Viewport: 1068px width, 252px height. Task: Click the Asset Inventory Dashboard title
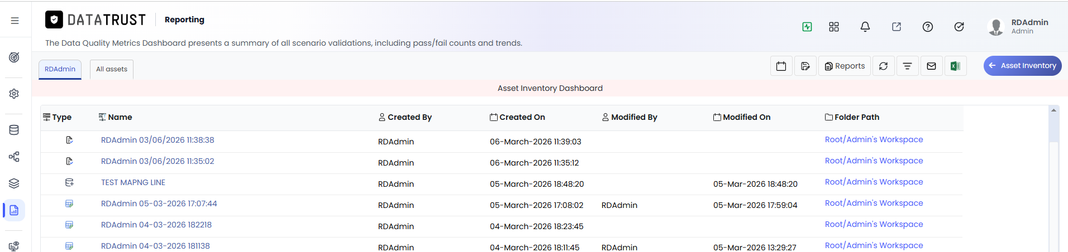coord(550,88)
